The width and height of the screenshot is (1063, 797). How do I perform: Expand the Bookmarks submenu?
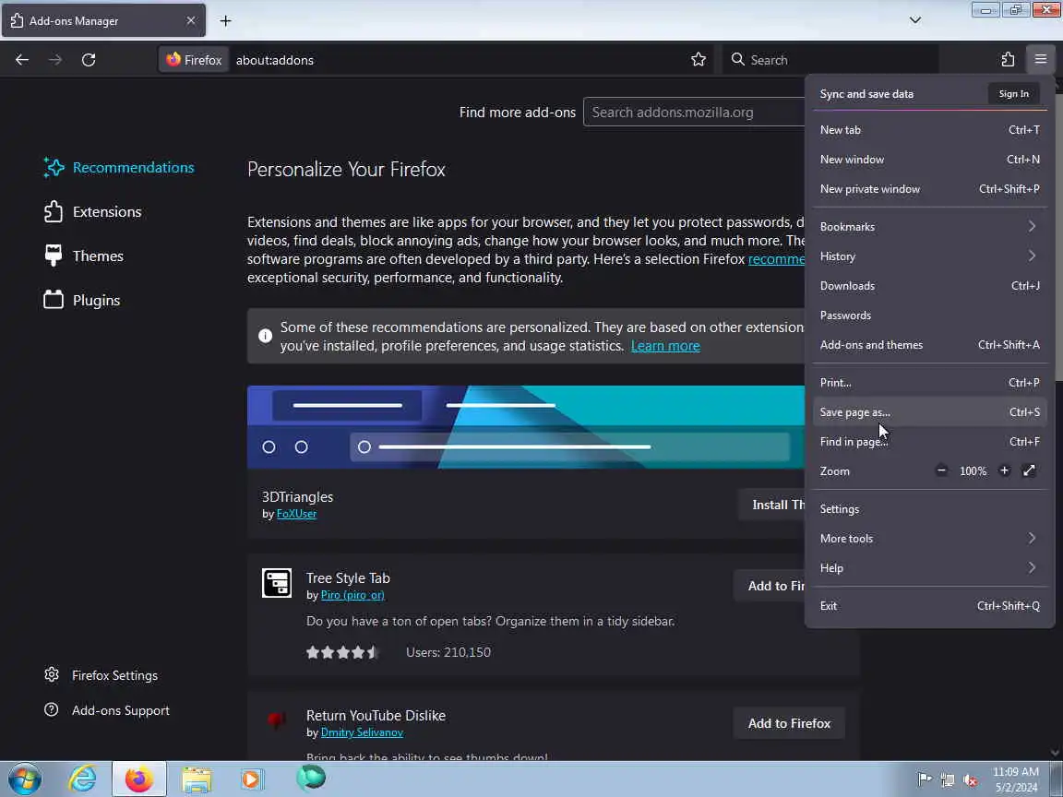click(x=929, y=226)
